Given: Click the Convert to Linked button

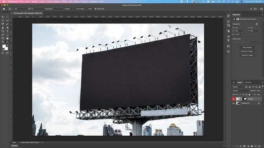Looking at the screenshot, I should [x=247, y=51].
